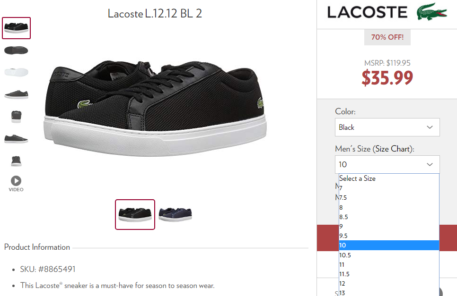View the shoe sole thumbnail

coord(16,51)
